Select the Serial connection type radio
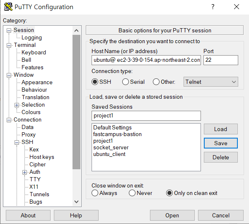 tap(125, 82)
